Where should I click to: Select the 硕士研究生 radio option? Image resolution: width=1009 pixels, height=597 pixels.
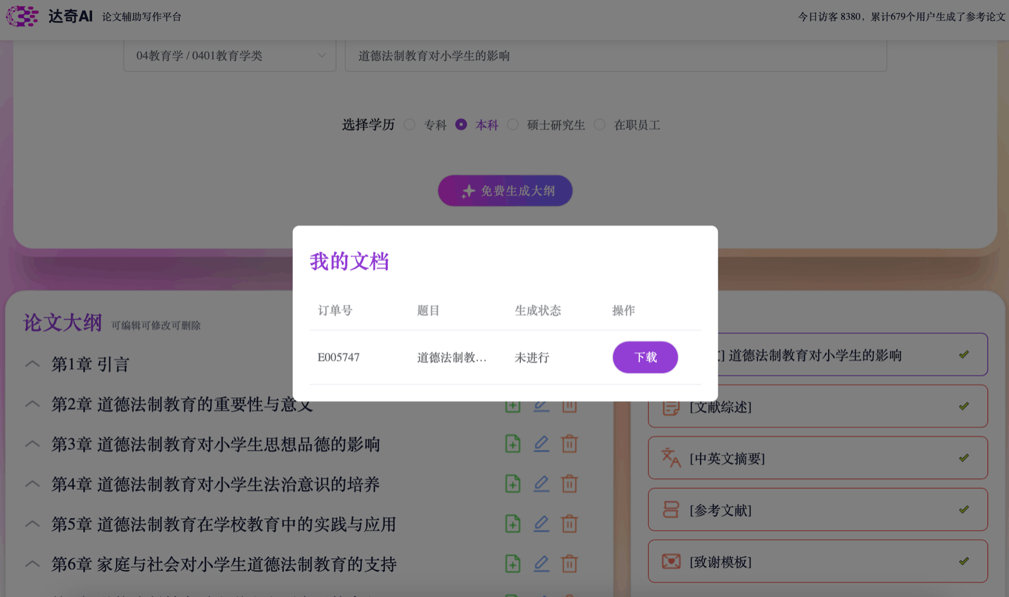click(x=513, y=125)
